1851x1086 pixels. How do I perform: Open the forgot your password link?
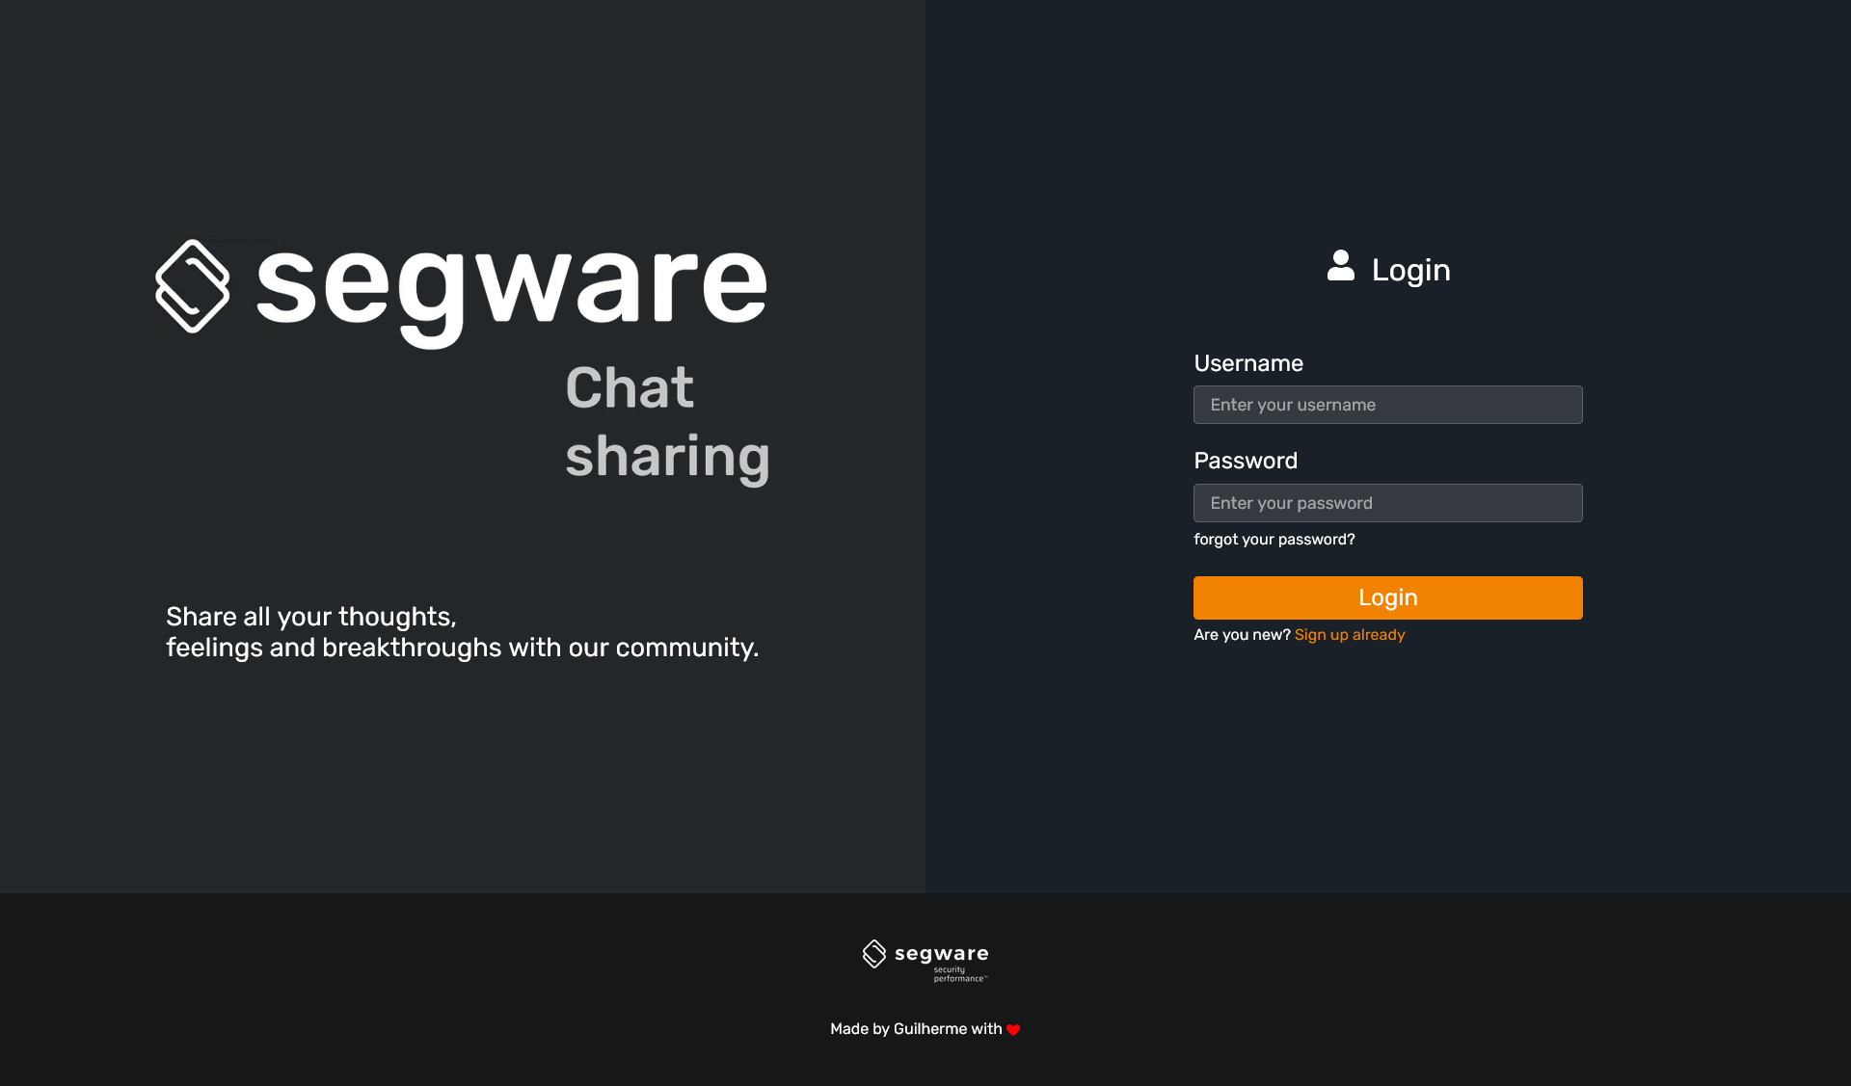[x=1274, y=539]
